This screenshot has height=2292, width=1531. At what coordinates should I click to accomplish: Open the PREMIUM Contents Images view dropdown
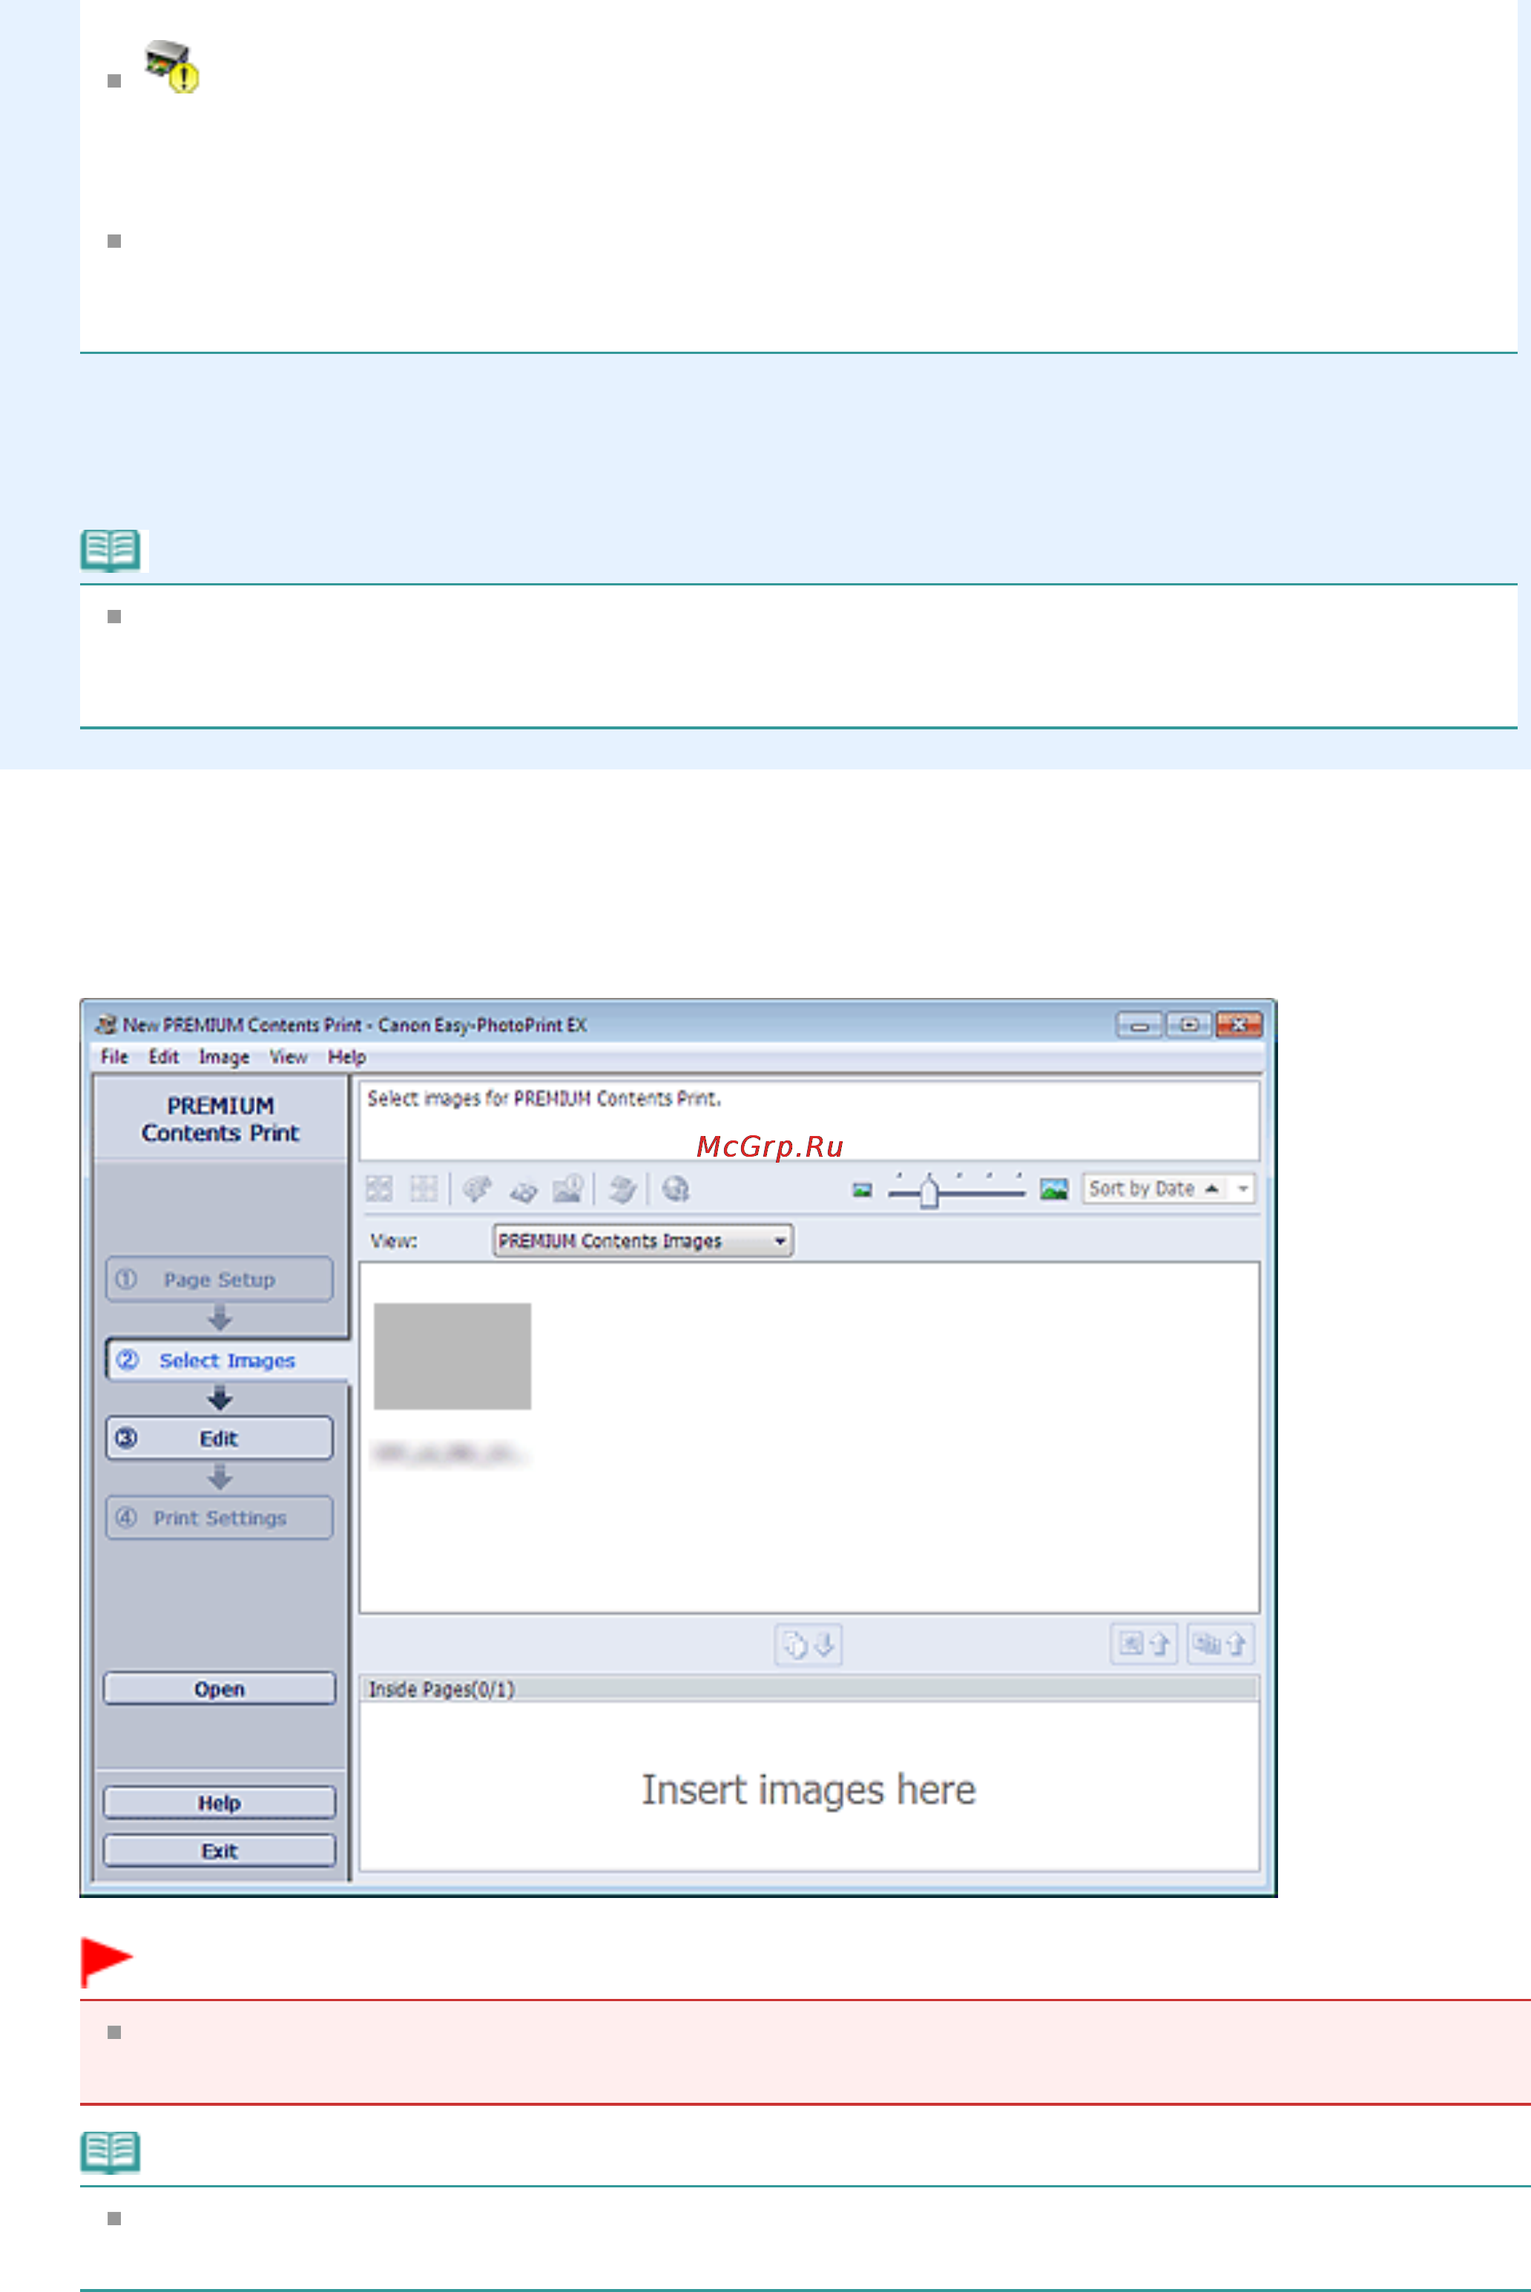(642, 1241)
